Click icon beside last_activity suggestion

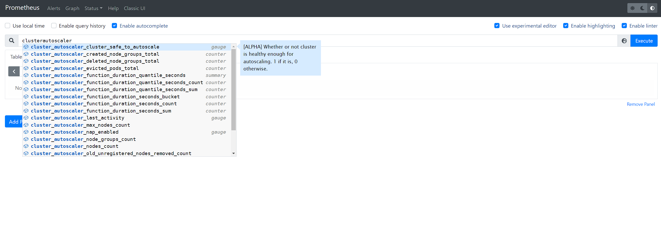pyautogui.click(x=26, y=118)
